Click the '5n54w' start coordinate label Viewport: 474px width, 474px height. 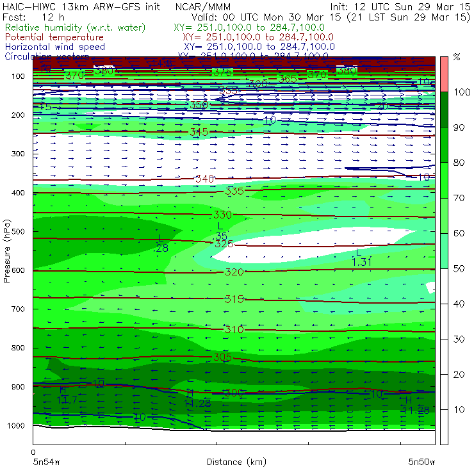pyautogui.click(x=47, y=462)
